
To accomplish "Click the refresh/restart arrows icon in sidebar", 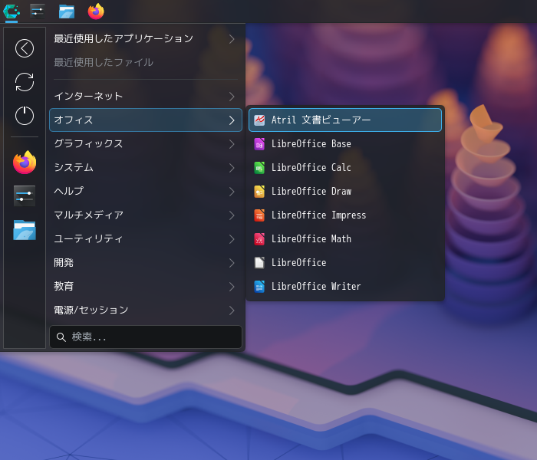I will click(x=25, y=82).
